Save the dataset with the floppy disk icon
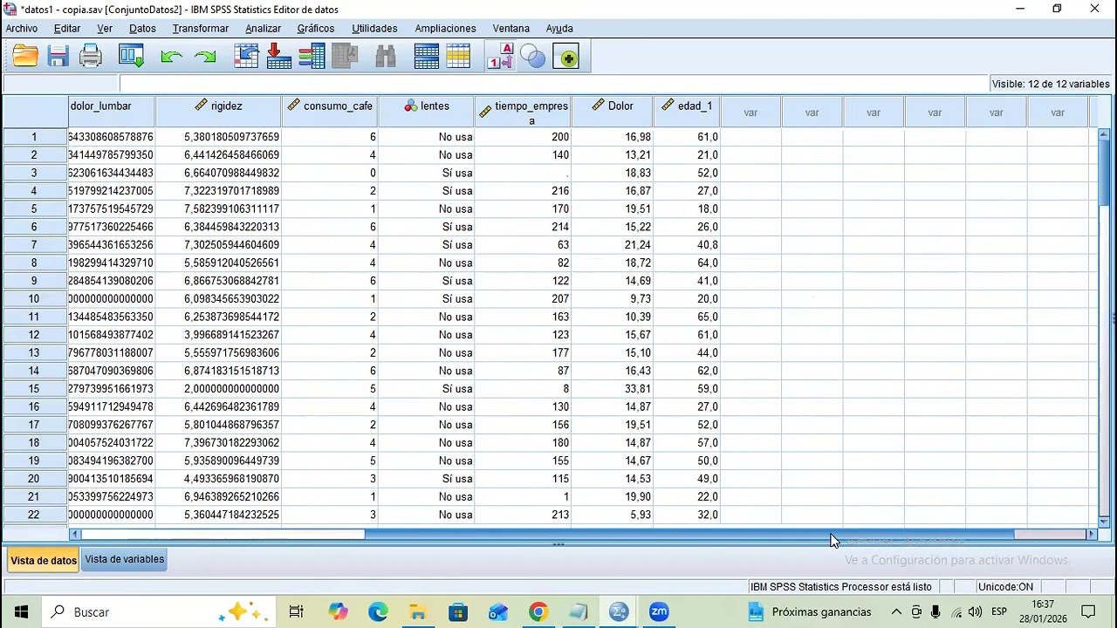1117x628 pixels. (x=58, y=57)
